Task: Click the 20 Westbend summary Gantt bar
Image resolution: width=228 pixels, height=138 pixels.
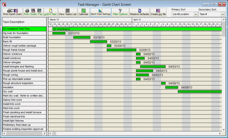Action: (137, 29)
